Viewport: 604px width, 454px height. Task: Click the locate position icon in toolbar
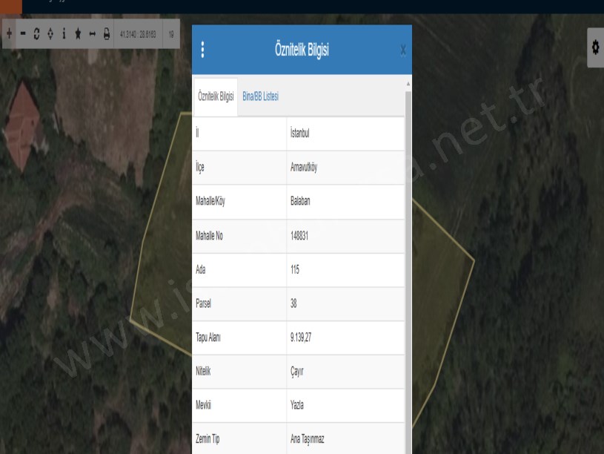pos(50,34)
